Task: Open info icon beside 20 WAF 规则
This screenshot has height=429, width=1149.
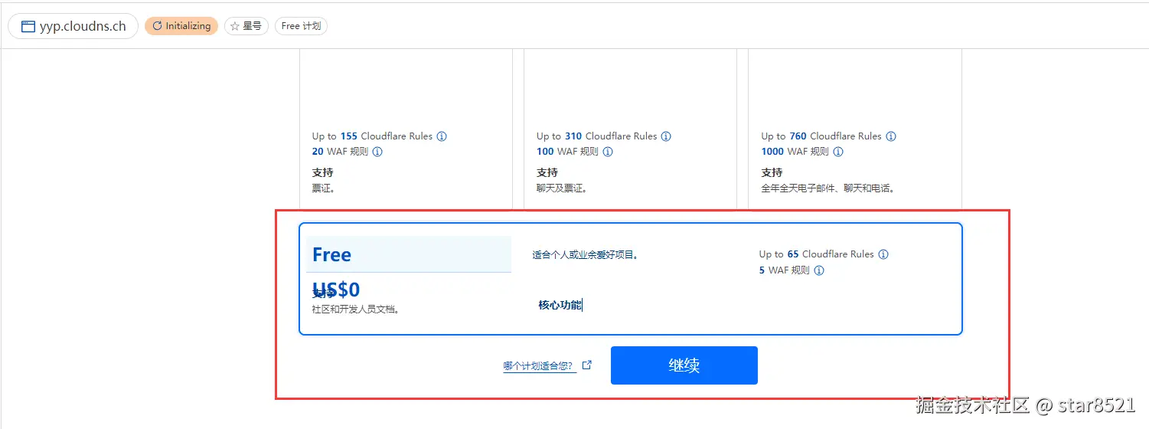Action: tap(377, 152)
